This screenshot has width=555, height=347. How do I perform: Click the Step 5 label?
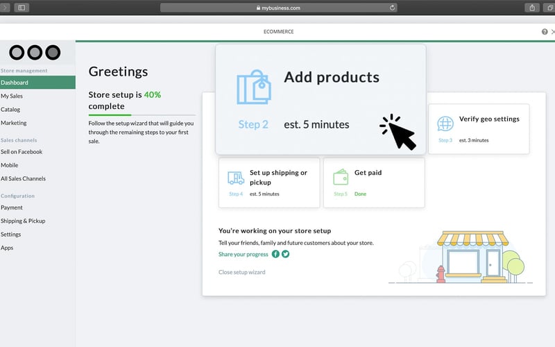341,194
